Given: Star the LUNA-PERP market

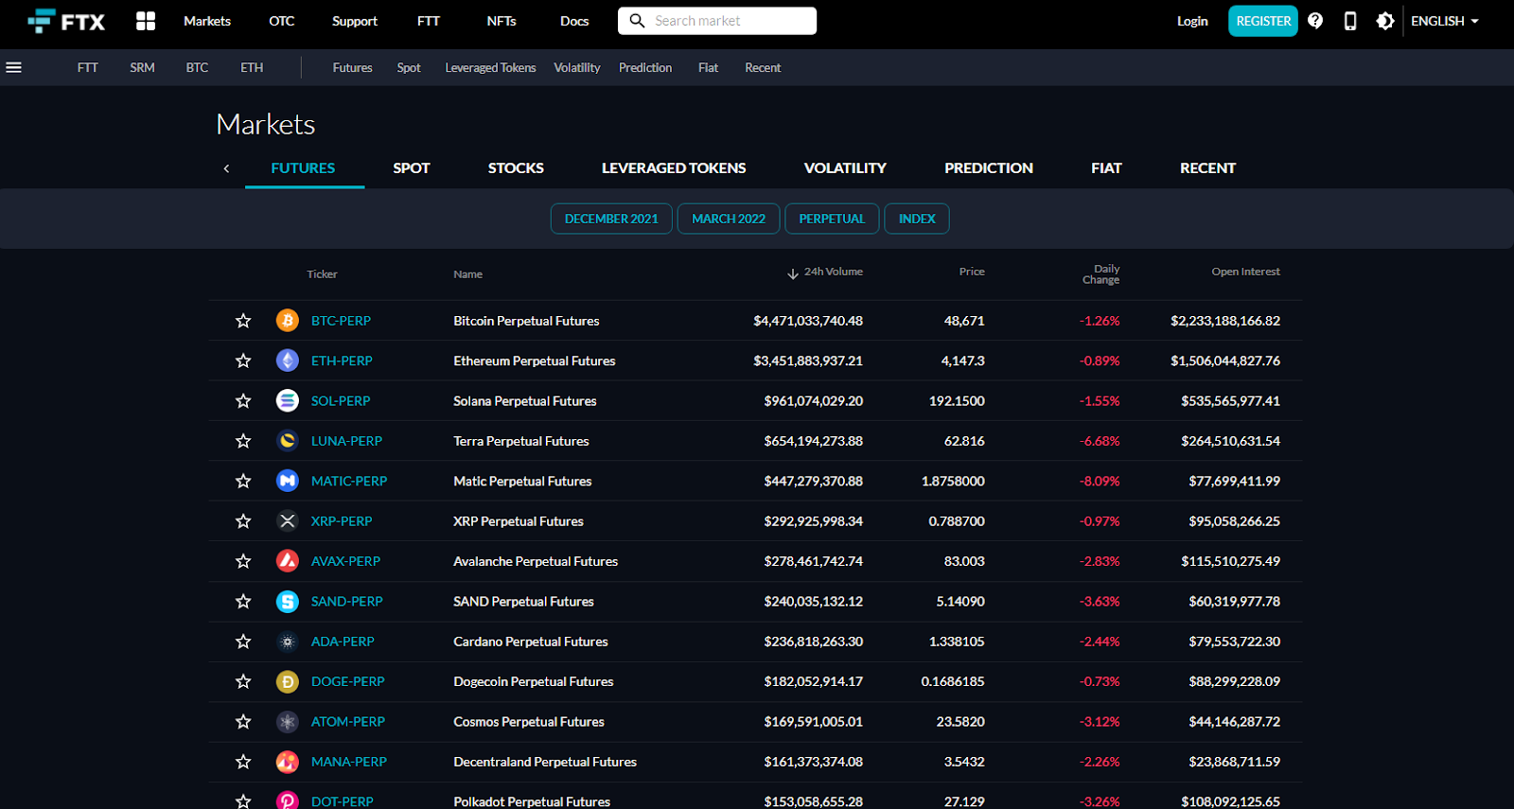Looking at the screenshot, I should [x=243, y=441].
